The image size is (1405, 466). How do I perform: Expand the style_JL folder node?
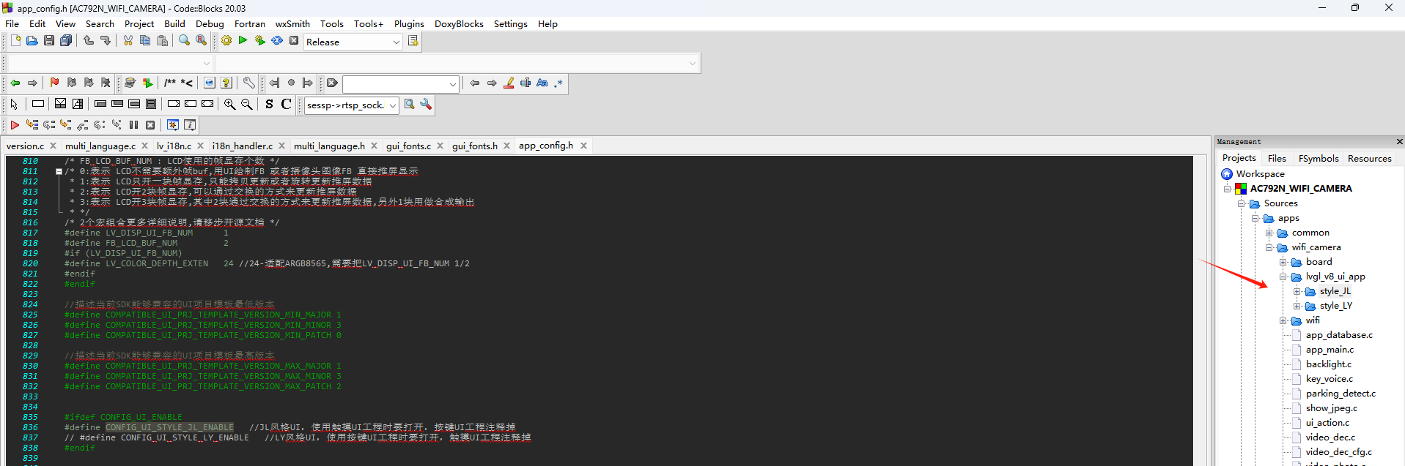click(1297, 291)
